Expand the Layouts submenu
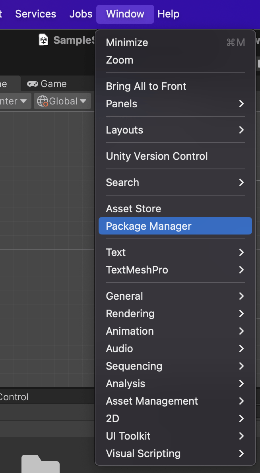 [x=175, y=130]
